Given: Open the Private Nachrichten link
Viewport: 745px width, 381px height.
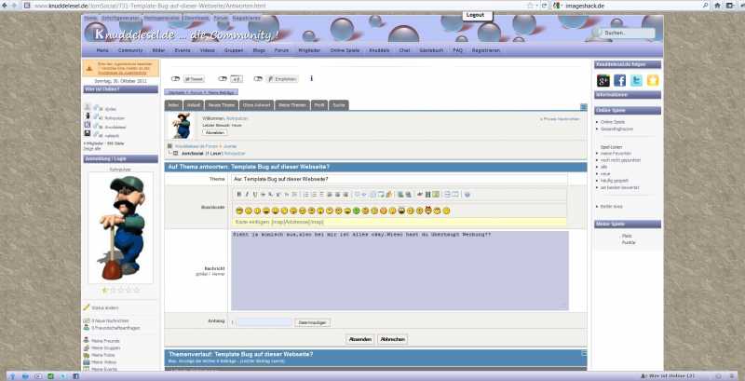Looking at the screenshot, I should 560,118.
